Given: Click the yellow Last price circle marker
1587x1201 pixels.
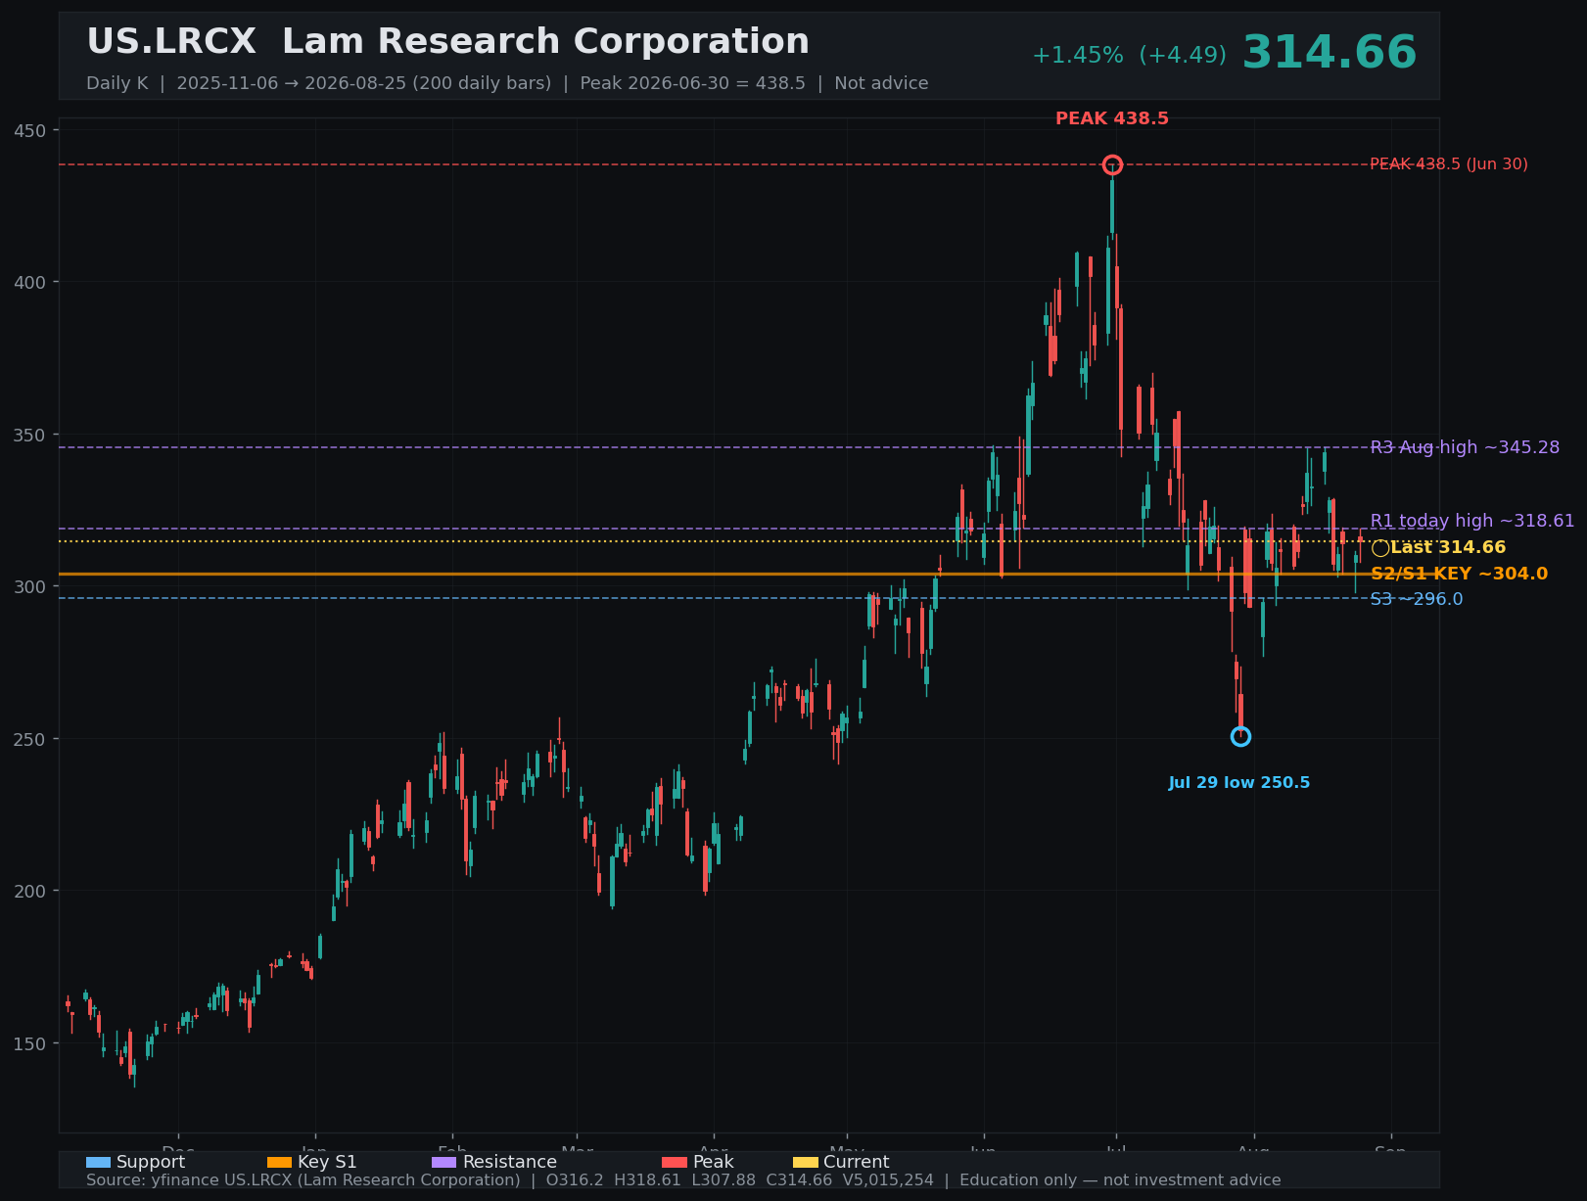Looking at the screenshot, I should click(x=1380, y=548).
